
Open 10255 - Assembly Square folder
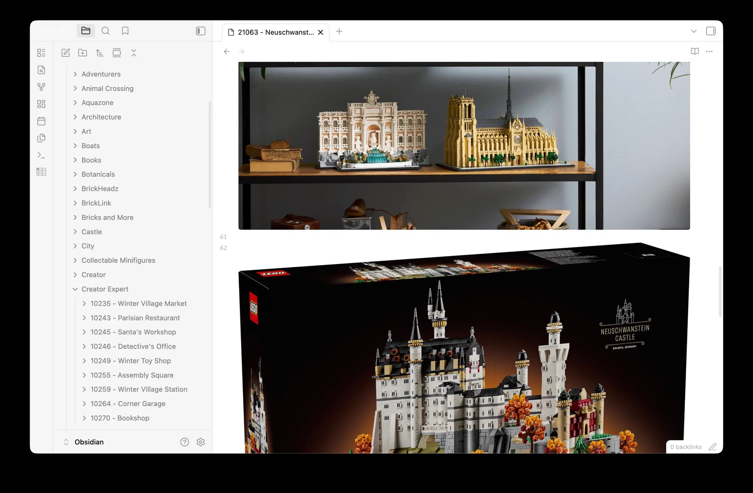tap(132, 375)
